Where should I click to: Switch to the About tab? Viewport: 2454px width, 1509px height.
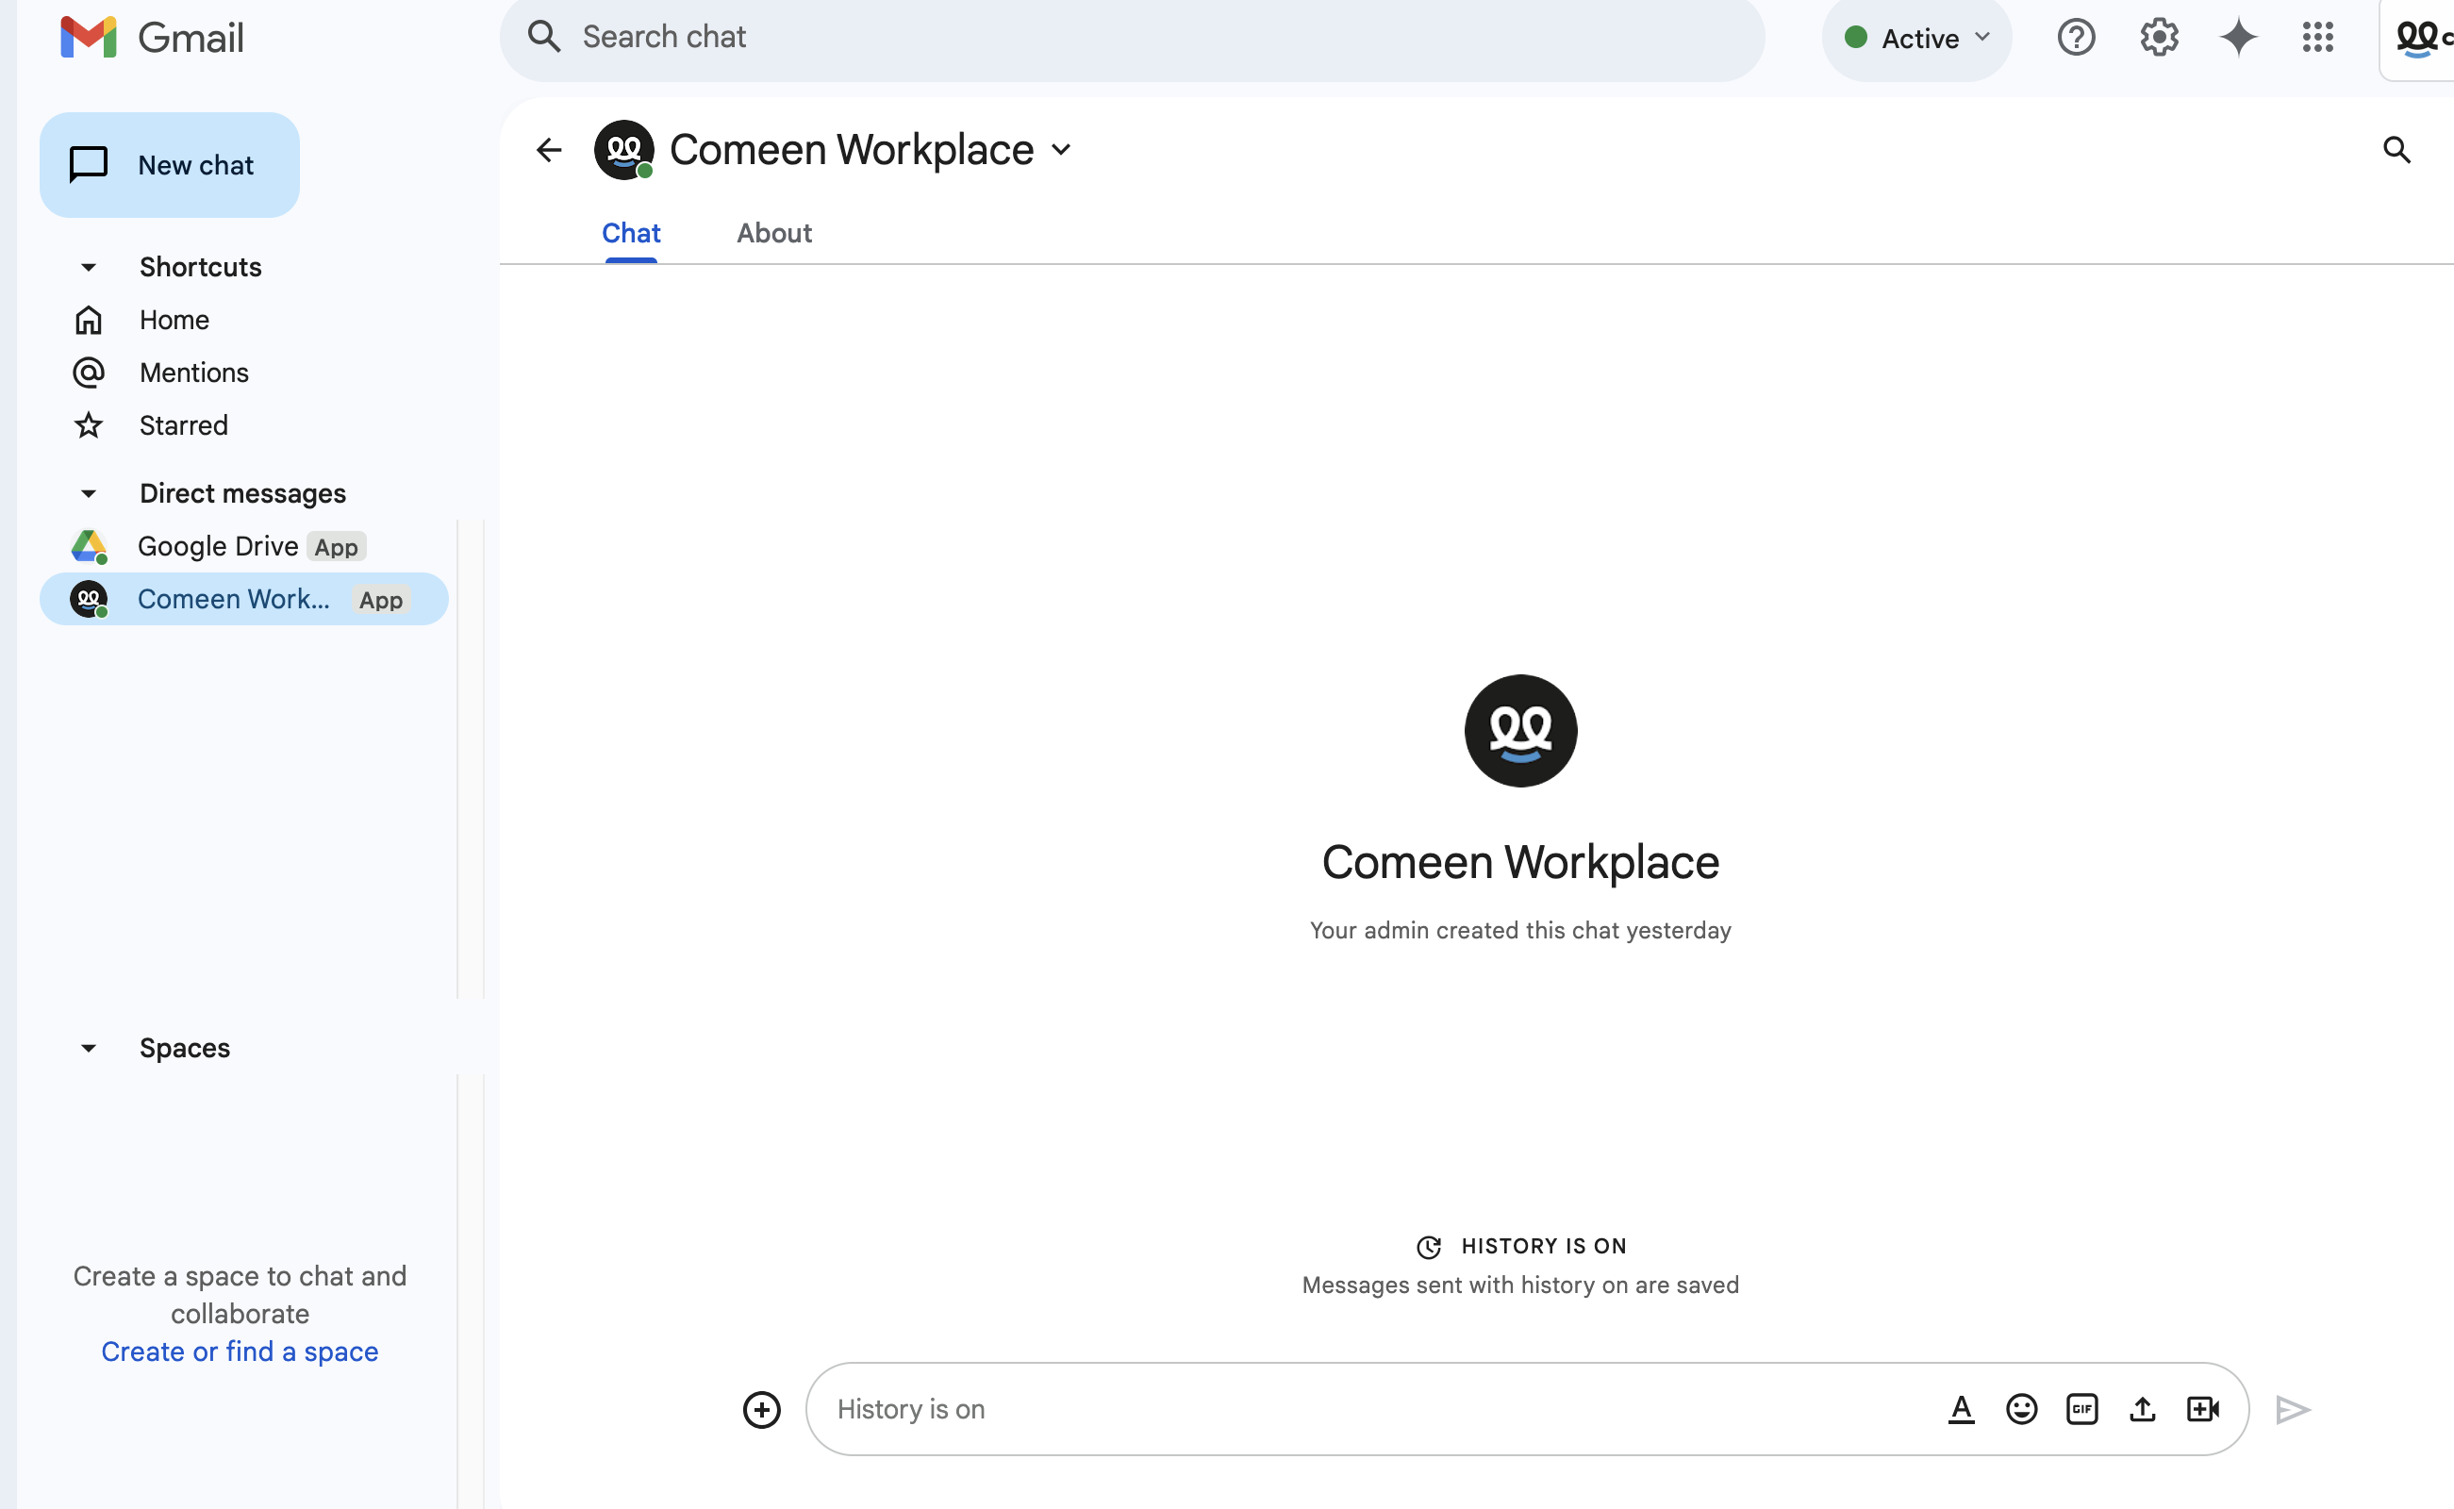[x=774, y=234]
